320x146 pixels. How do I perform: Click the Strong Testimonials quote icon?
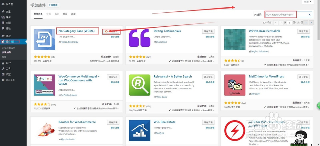pos(140,38)
